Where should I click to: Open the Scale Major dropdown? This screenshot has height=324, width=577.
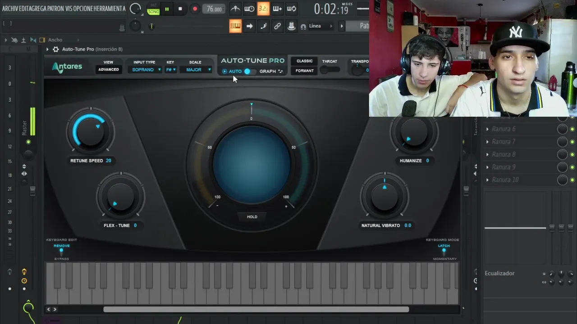point(196,70)
